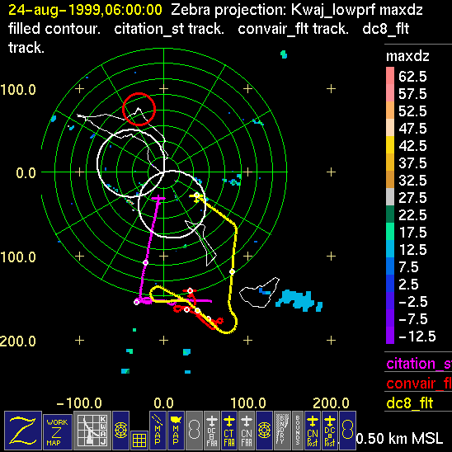Click the small yellow grid icon
The image size is (452, 452).
[x=139, y=440]
